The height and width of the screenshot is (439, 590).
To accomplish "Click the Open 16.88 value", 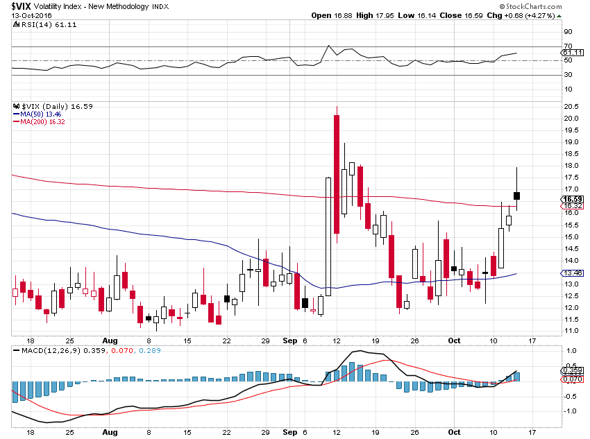I will [x=332, y=15].
